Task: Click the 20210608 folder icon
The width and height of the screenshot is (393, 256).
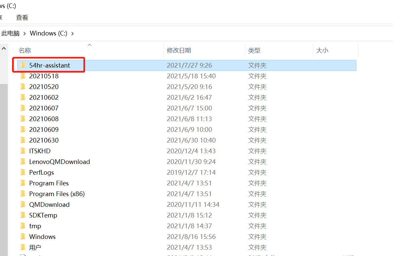Action: click(23, 119)
